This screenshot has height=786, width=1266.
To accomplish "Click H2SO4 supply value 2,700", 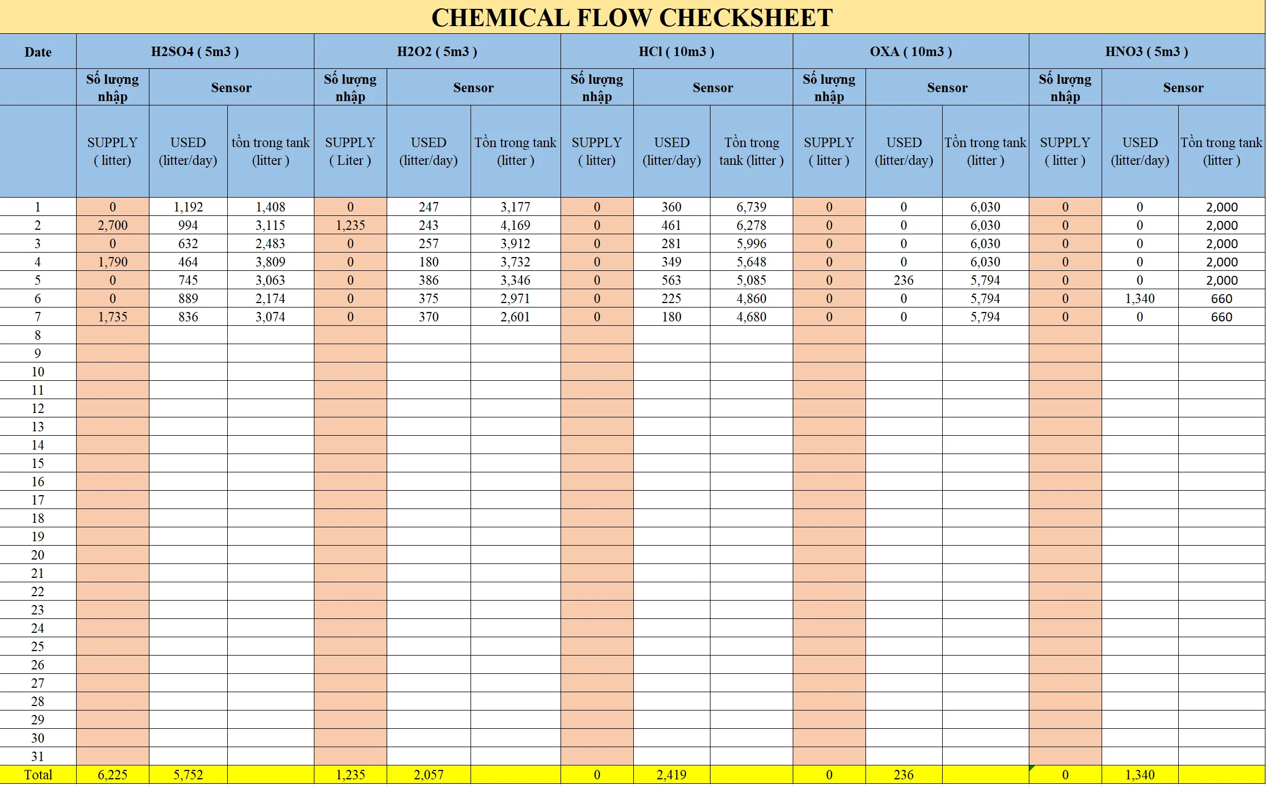I will point(113,225).
